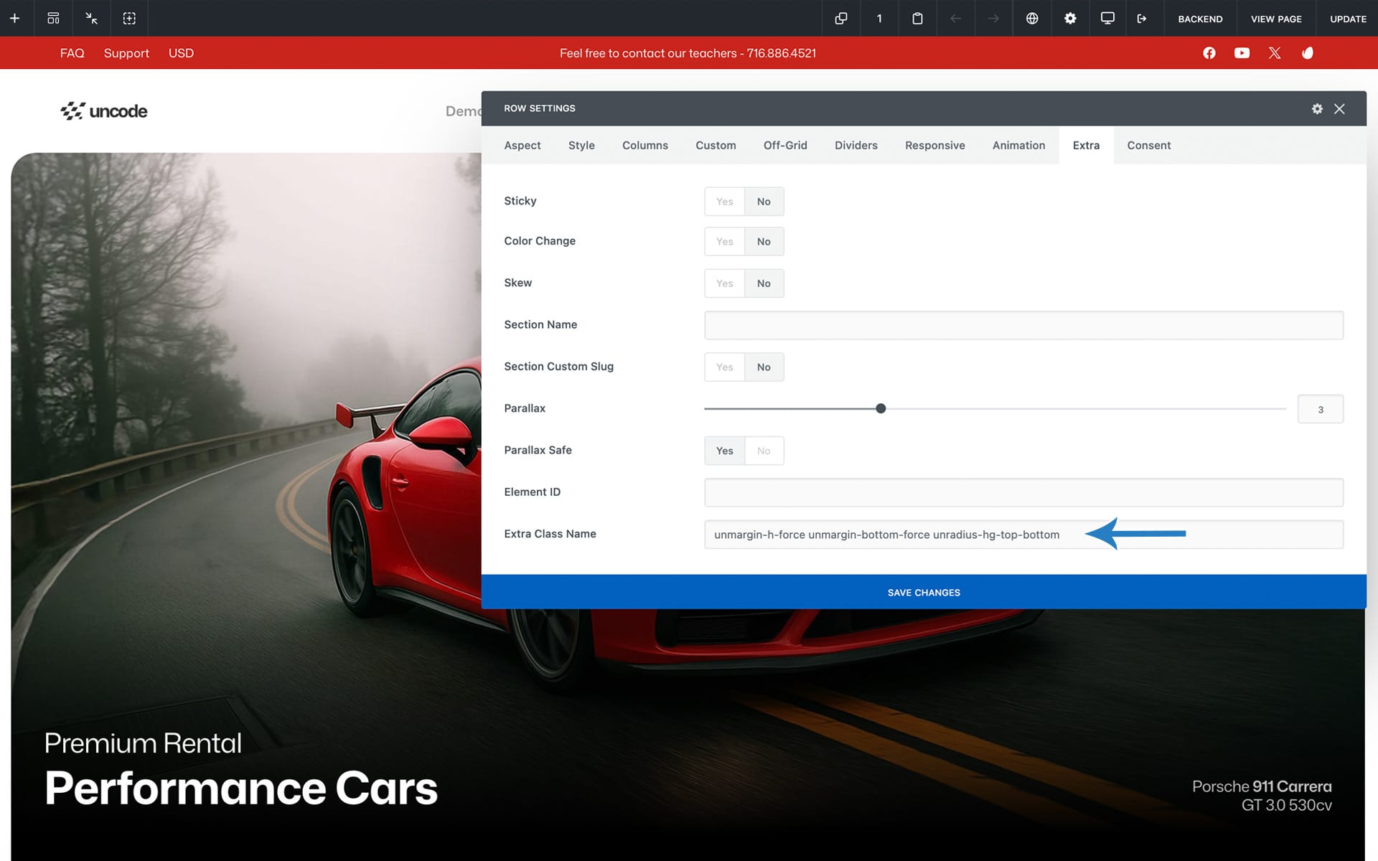1378x861 pixels.
Task: Click the Update button
Action: pyautogui.click(x=1347, y=19)
